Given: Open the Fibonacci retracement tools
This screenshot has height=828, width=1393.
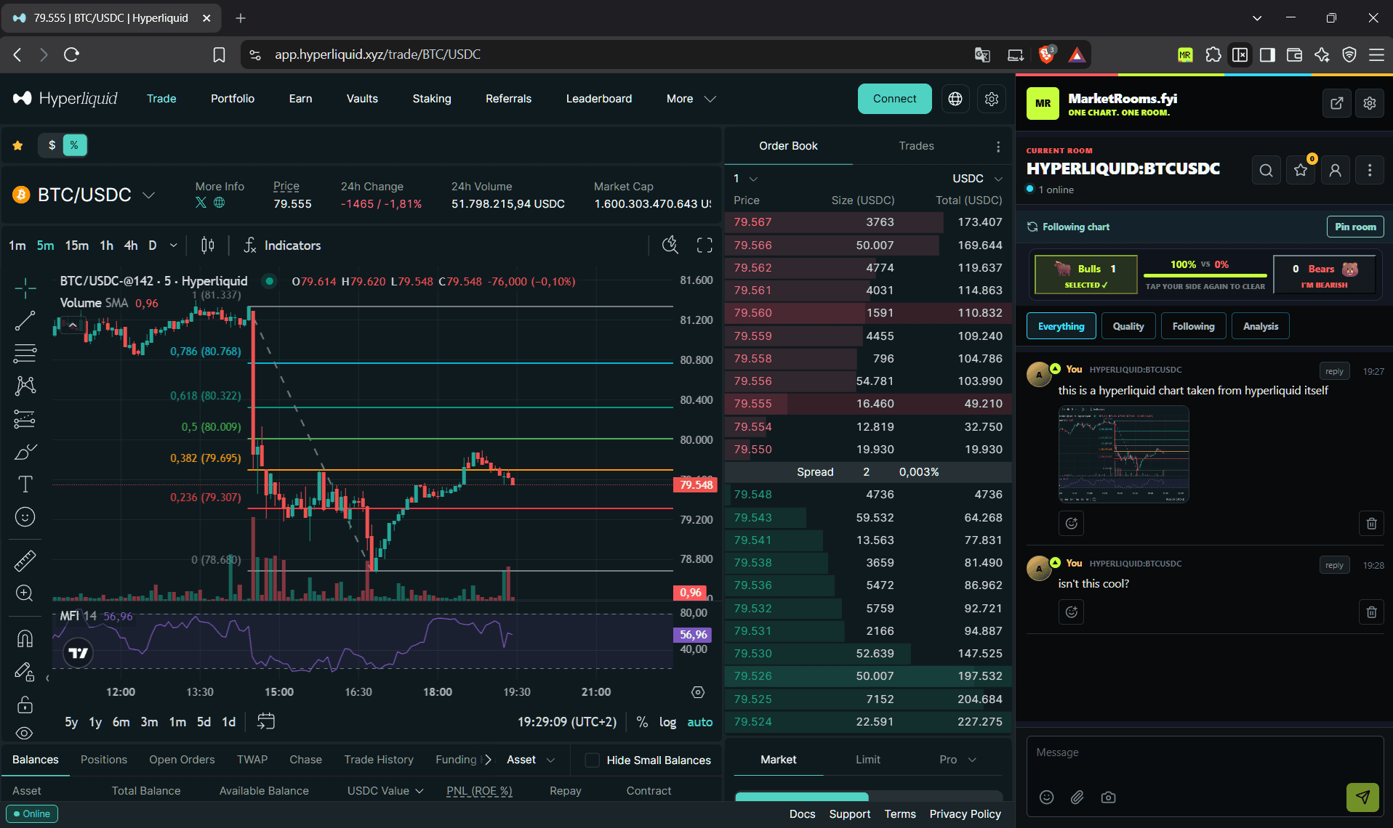Looking at the screenshot, I should click(25, 354).
